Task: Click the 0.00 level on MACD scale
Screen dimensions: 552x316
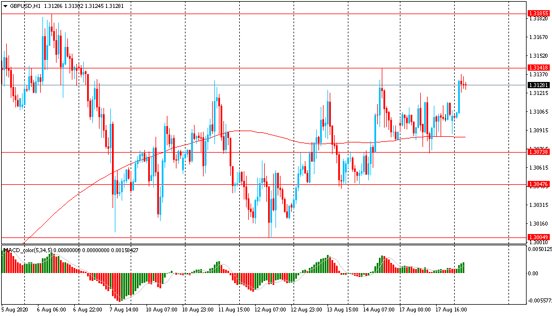Action: 533,274
